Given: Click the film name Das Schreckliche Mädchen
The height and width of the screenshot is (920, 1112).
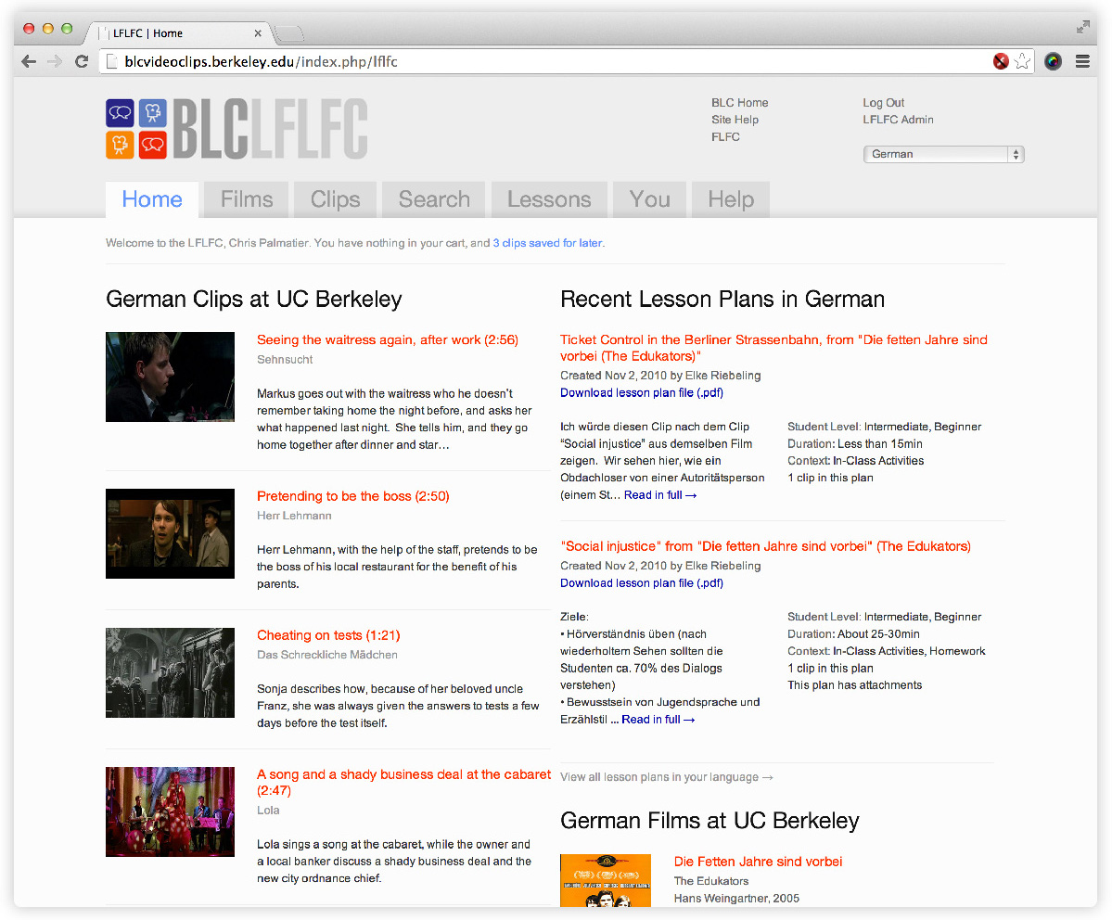Looking at the screenshot, I should (327, 655).
